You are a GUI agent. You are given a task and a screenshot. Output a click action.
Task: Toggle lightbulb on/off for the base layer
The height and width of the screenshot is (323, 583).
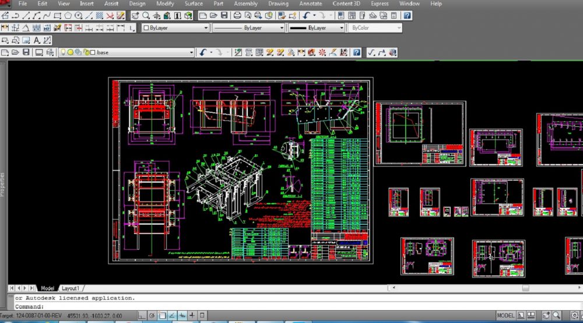63,52
